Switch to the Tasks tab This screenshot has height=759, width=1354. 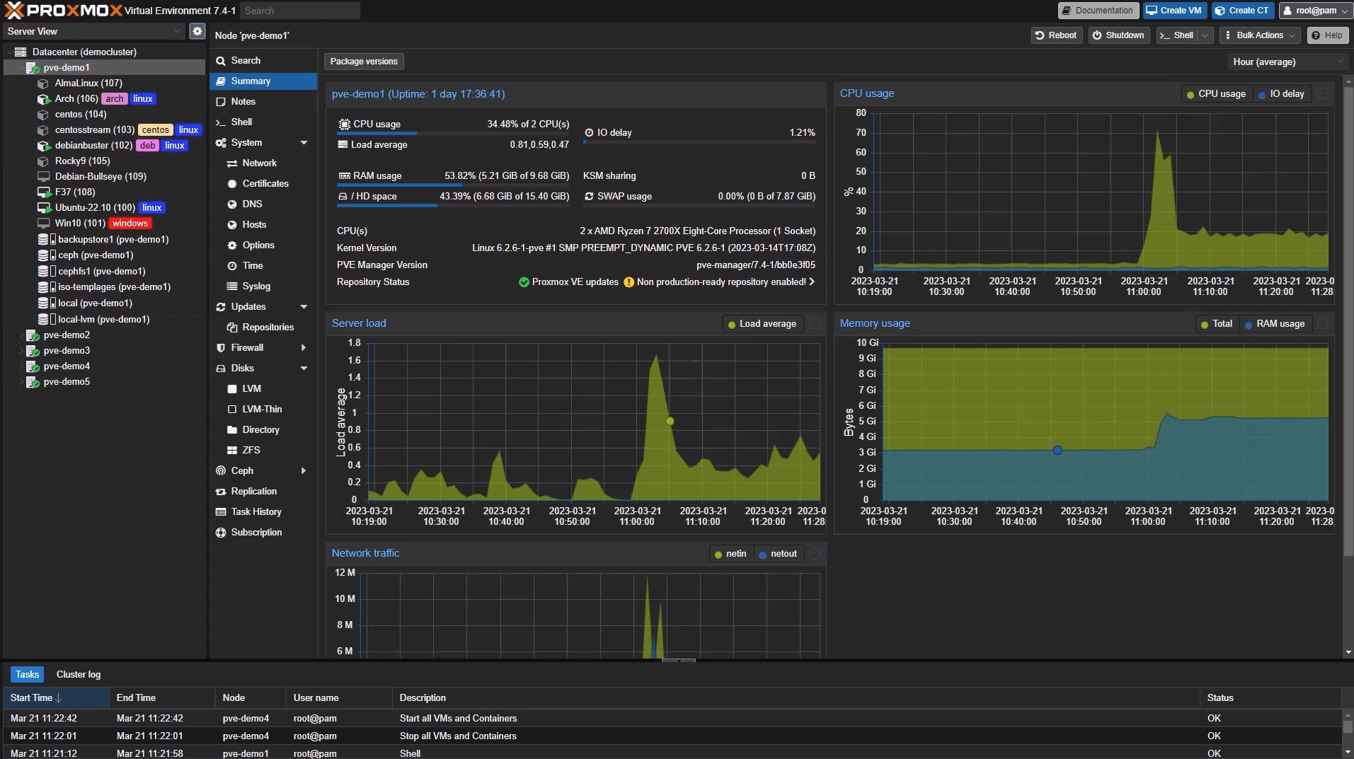pos(27,674)
